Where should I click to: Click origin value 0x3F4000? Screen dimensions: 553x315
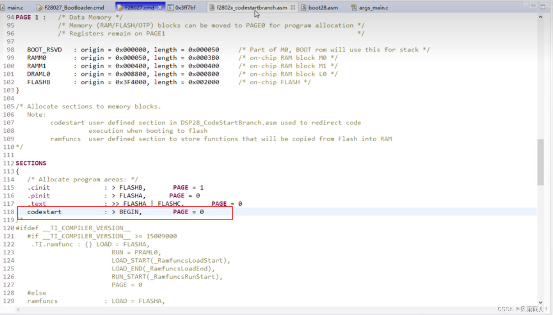pyautogui.click(x=130, y=82)
